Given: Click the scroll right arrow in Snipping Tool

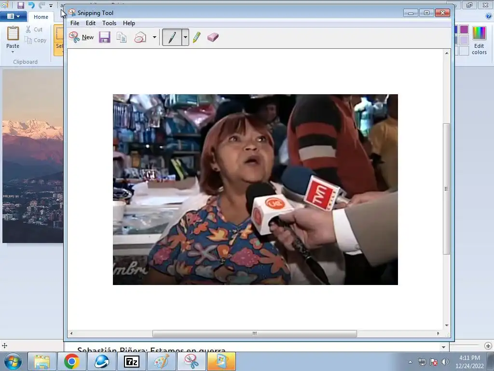Looking at the screenshot, I should point(438,333).
